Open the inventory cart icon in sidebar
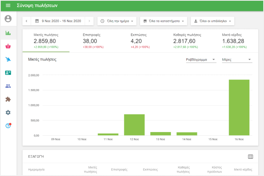Screen dimensions: 264x176 pyautogui.click(x=8, y=59)
